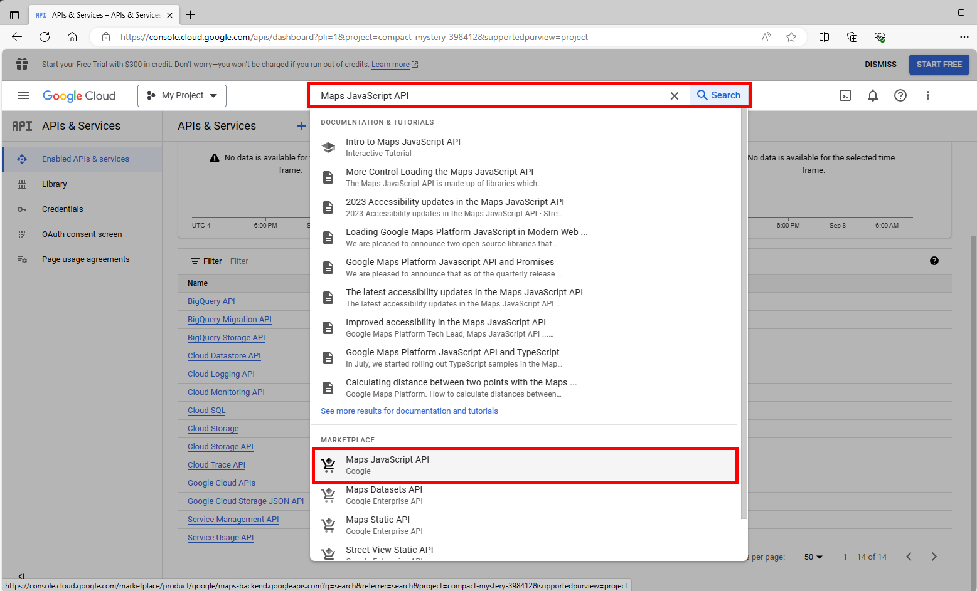Refresh the page with reload icon
Viewport: 977px width, 591px height.
tap(45, 37)
